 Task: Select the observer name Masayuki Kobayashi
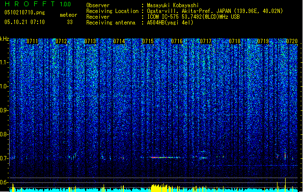[x=173, y=5]
